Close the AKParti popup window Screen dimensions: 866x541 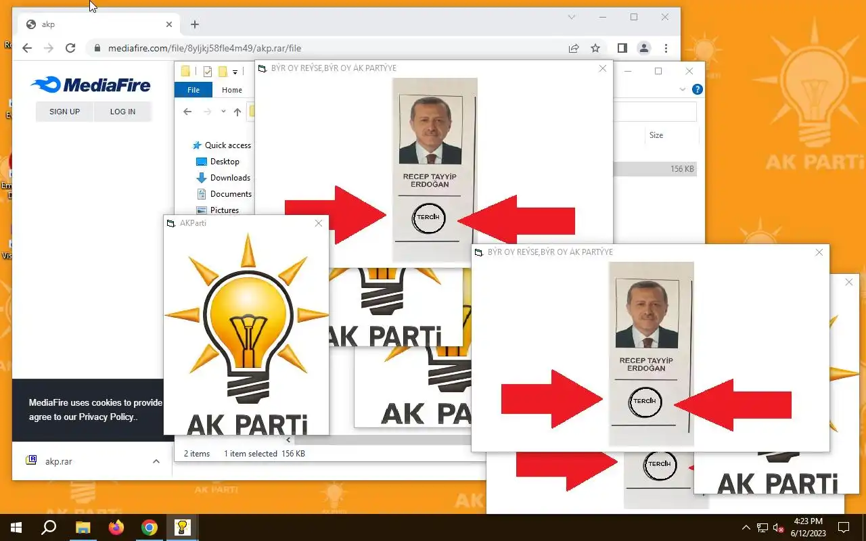(x=319, y=223)
